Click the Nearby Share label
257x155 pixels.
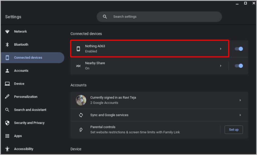pyautogui.click(x=95, y=63)
